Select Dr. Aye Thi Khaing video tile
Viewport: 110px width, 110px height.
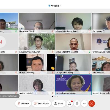(x=73, y=64)
